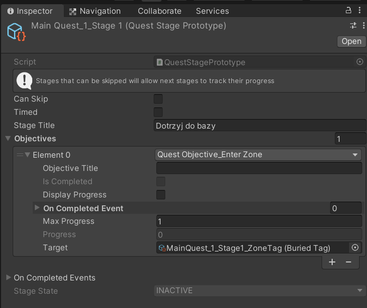Toggle the Is Completed checkbox
The width and height of the screenshot is (367, 308).
[161, 182]
